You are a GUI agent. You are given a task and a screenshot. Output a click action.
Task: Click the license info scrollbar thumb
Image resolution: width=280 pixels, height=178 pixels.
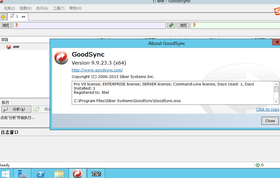[x=276, y=89]
